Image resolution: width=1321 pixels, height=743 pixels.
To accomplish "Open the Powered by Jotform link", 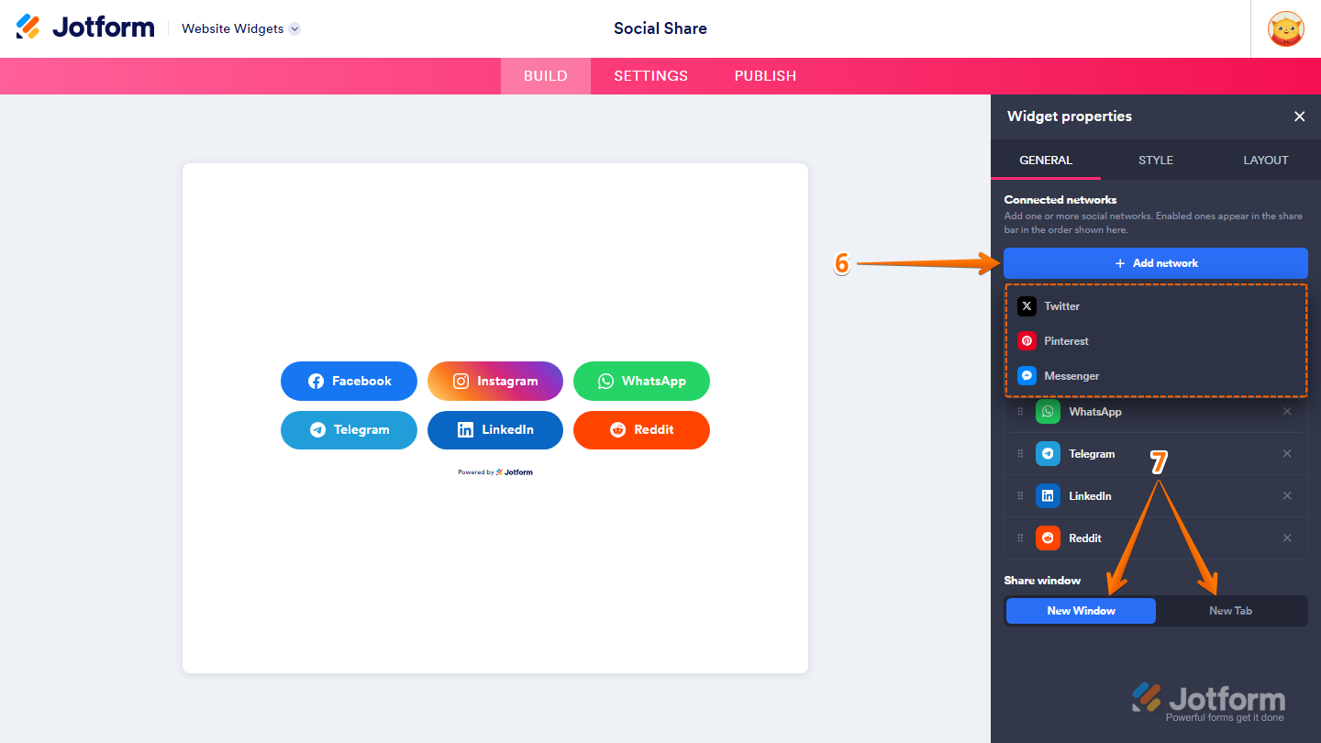I will tap(495, 472).
